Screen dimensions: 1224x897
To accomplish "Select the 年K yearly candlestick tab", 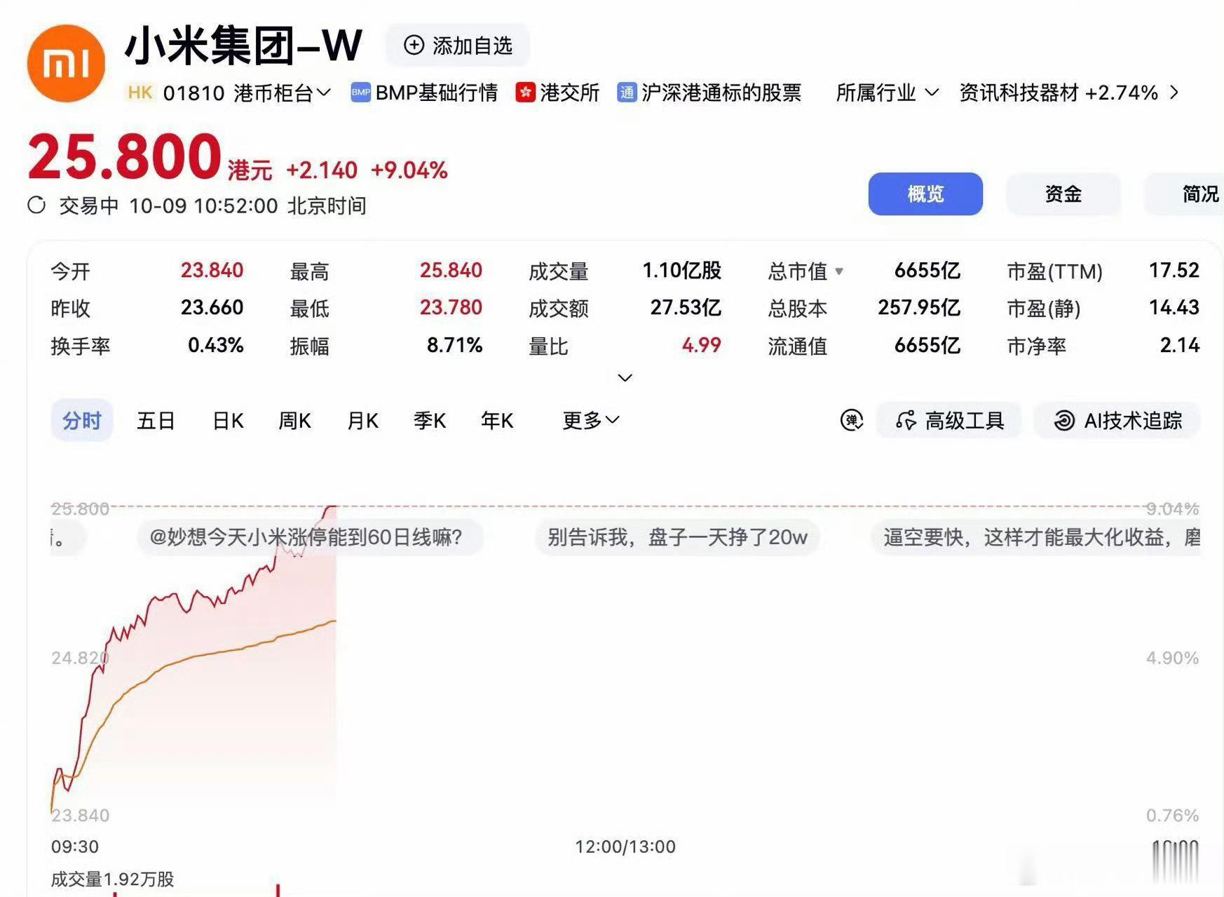I will click(497, 421).
